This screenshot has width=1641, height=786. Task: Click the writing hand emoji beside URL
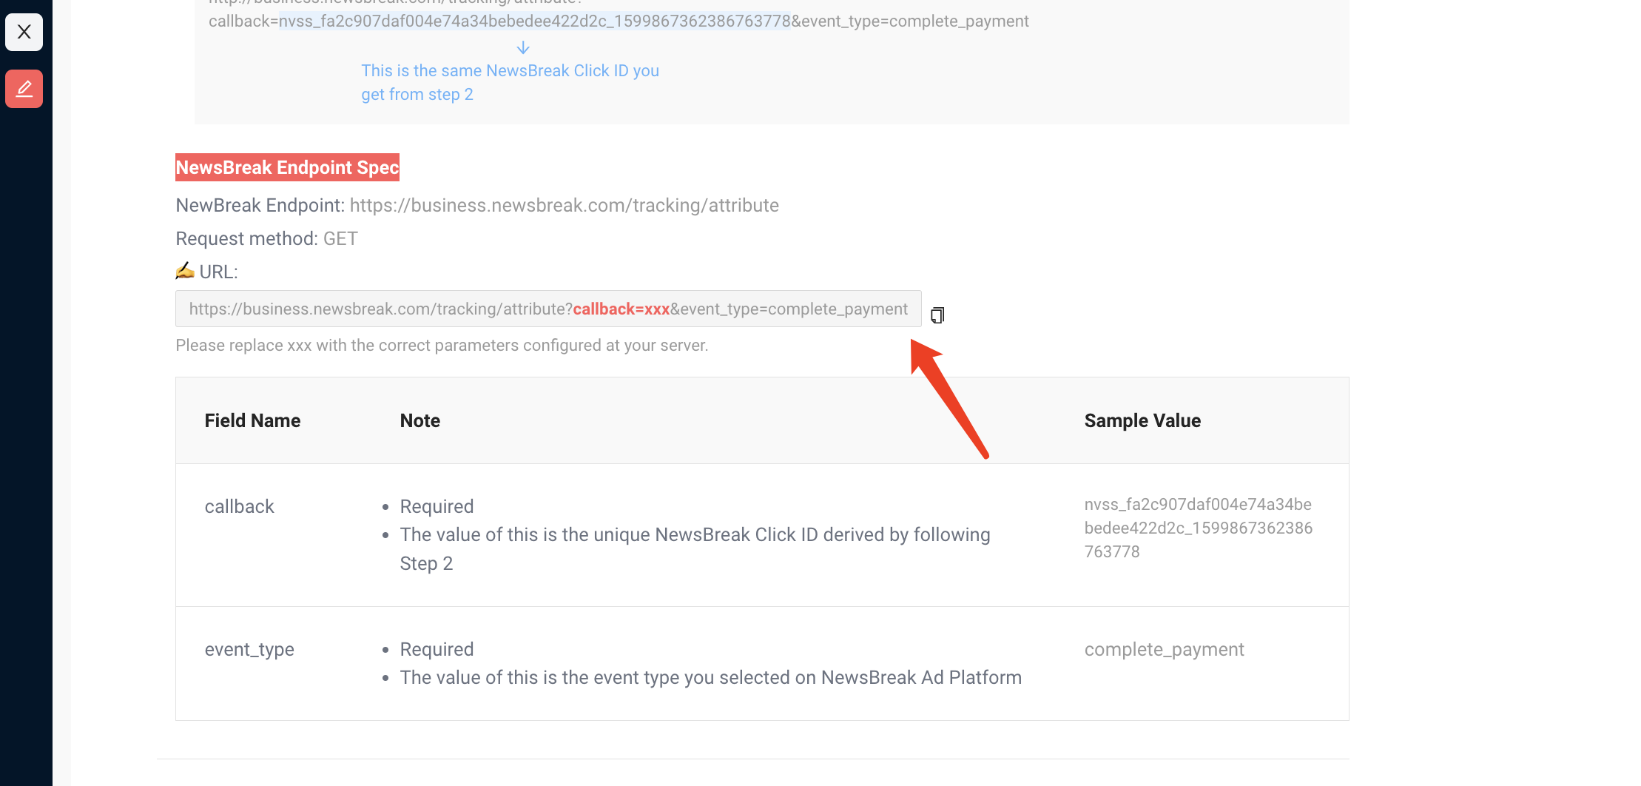pos(185,271)
